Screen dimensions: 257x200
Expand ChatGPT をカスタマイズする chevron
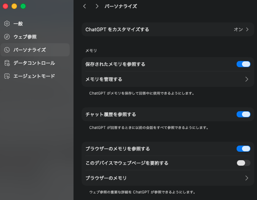(247, 29)
